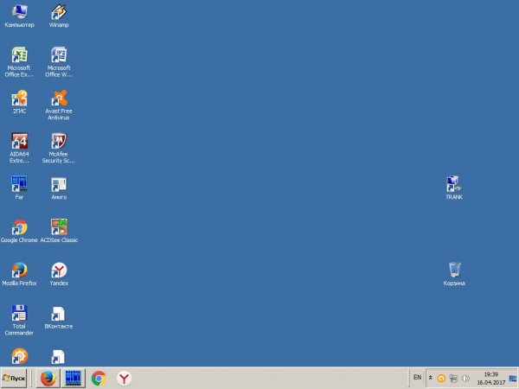Viewport: 519px width, 389px height.
Task: Click the ВКонтакте desktop shortcut
Action: click(59, 314)
